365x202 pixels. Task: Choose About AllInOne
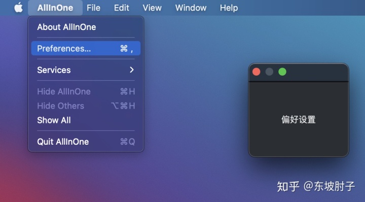coord(86,27)
